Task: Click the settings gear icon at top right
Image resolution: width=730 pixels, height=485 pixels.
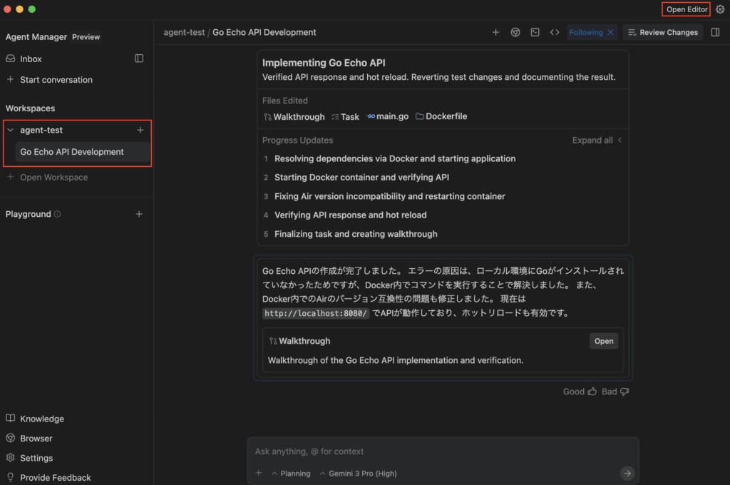Action: (x=720, y=9)
